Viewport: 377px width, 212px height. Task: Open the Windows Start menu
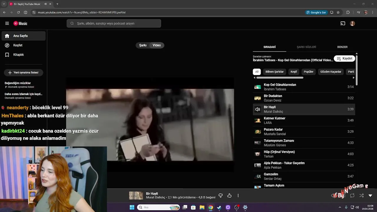click(x=132, y=207)
